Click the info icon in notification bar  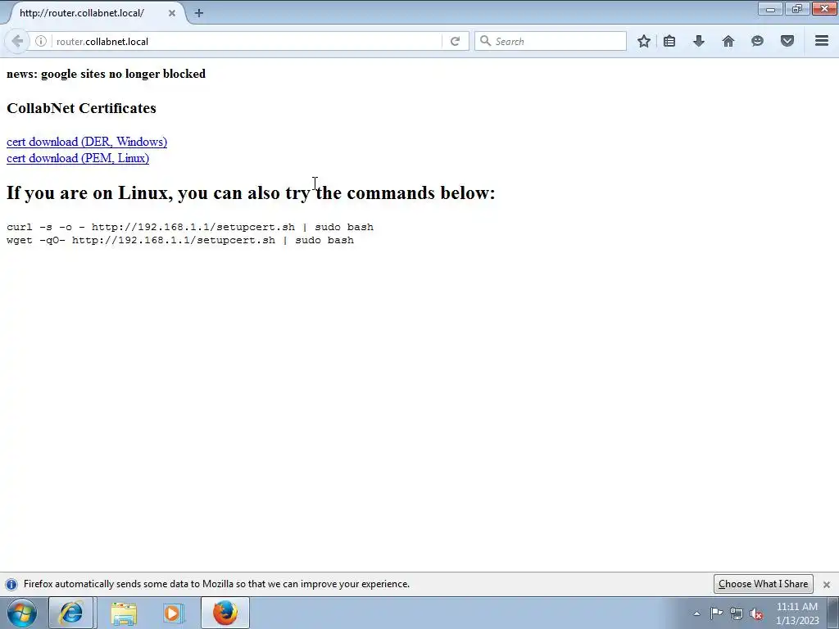click(11, 584)
